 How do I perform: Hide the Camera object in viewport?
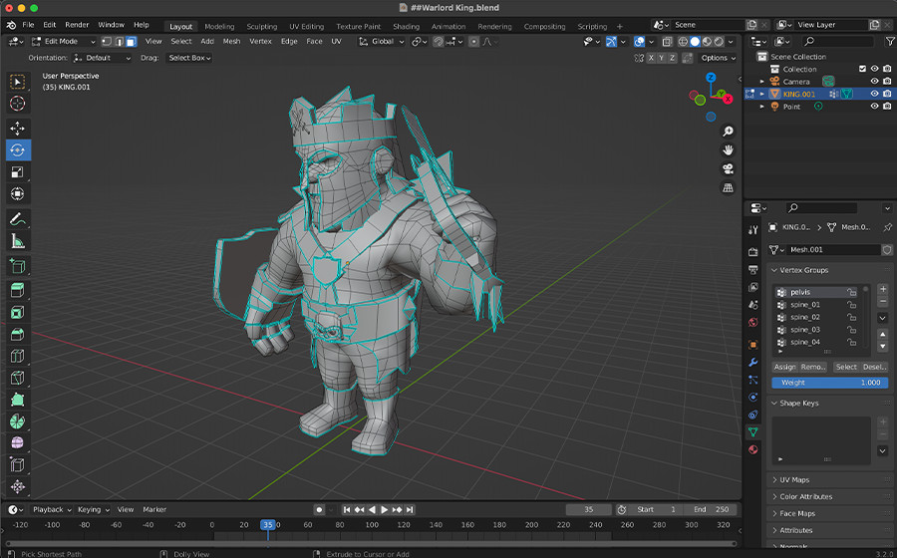pos(874,81)
